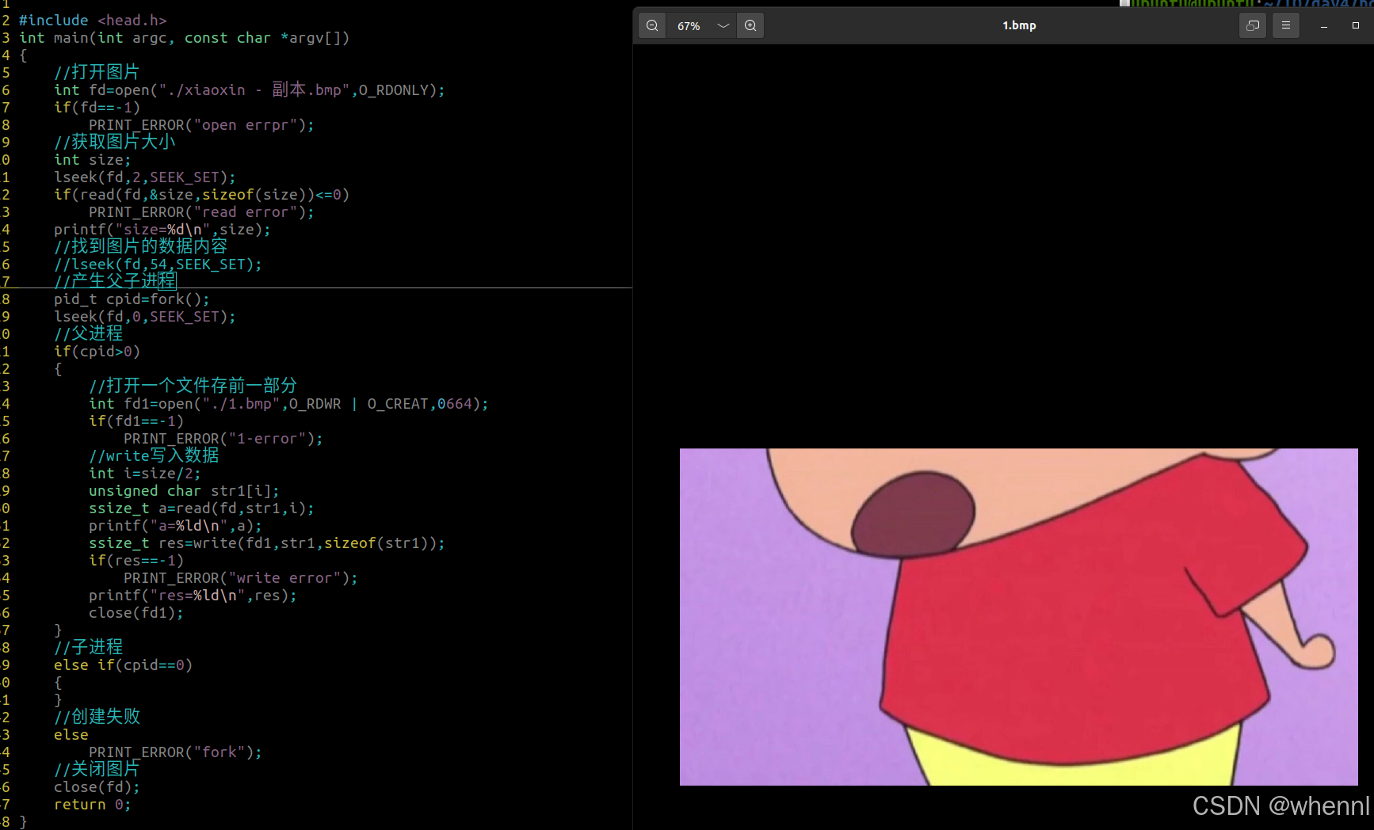1374x830 pixels.
Task: Click the 'int size;' declaration
Action: pos(92,159)
